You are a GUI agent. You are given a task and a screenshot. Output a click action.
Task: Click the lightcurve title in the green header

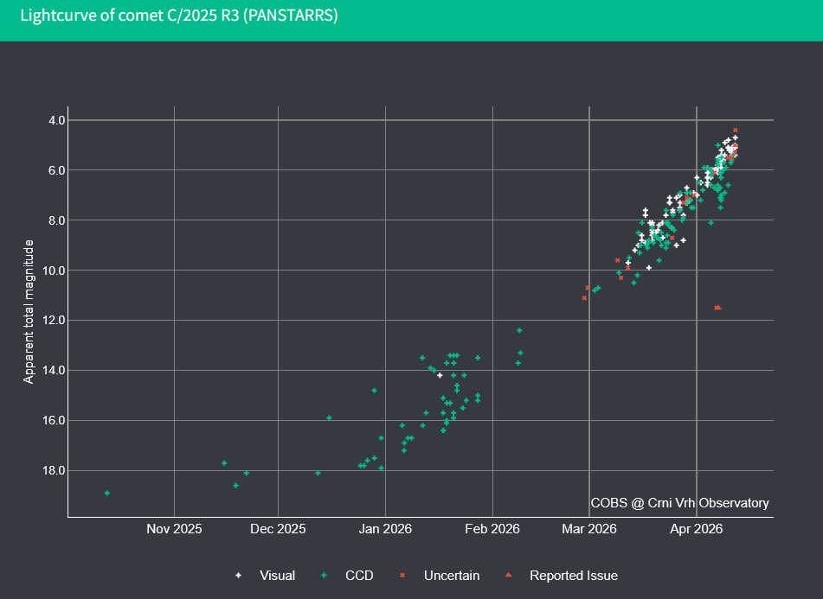pos(179,16)
